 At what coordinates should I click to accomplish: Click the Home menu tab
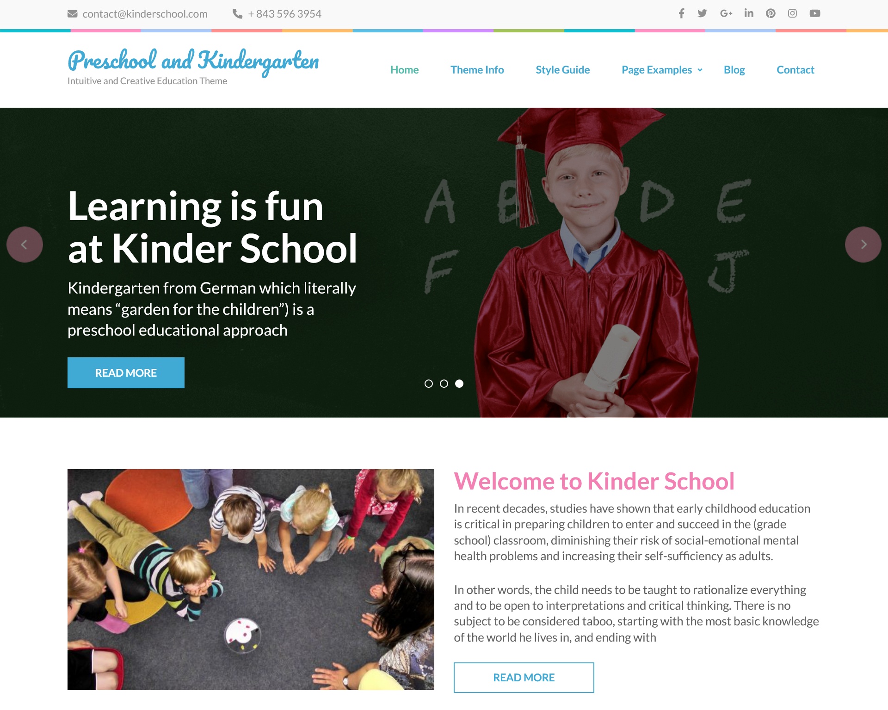pyautogui.click(x=404, y=69)
